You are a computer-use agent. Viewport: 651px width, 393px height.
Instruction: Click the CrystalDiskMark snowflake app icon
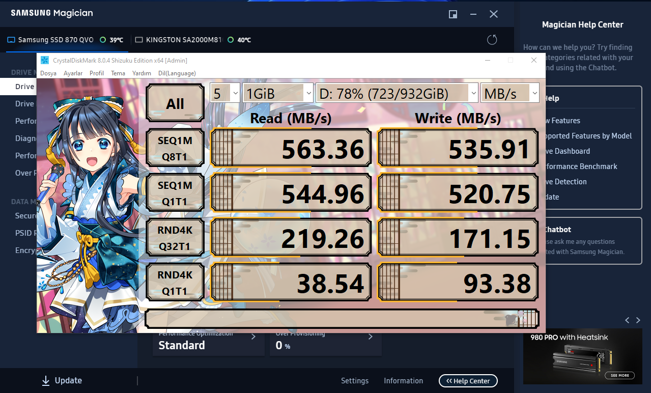click(45, 61)
